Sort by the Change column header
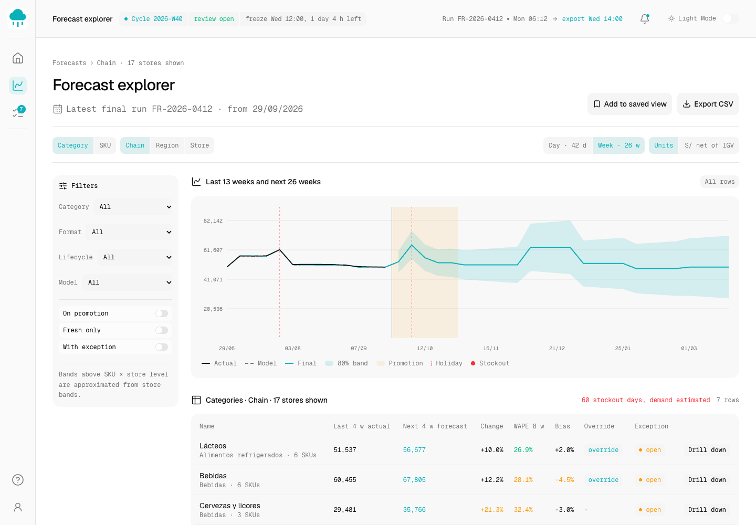 (x=491, y=426)
